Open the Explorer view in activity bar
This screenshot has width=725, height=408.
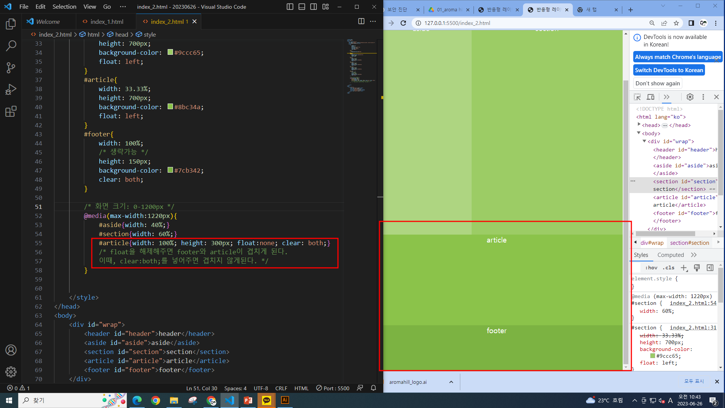coord(11,24)
